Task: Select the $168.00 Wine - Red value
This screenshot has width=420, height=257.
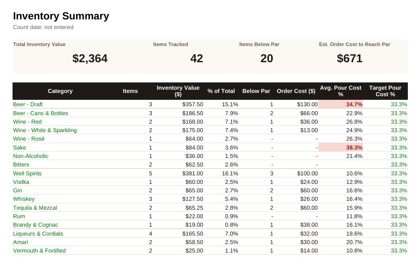Action: tap(193, 122)
